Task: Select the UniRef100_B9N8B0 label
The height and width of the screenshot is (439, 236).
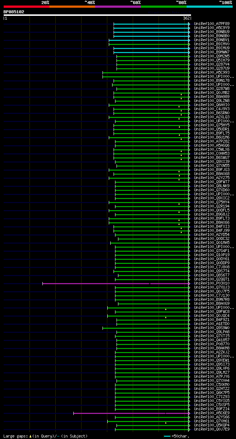Action: pos(212,36)
